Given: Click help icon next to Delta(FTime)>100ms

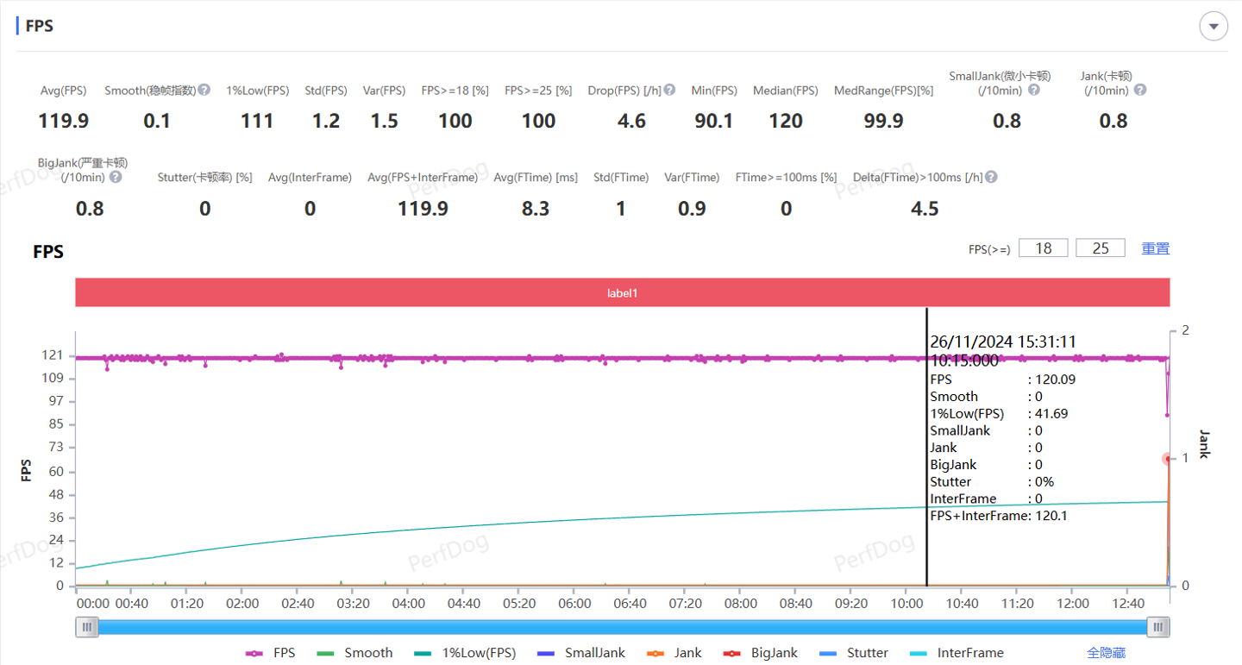Looking at the screenshot, I should (x=992, y=177).
